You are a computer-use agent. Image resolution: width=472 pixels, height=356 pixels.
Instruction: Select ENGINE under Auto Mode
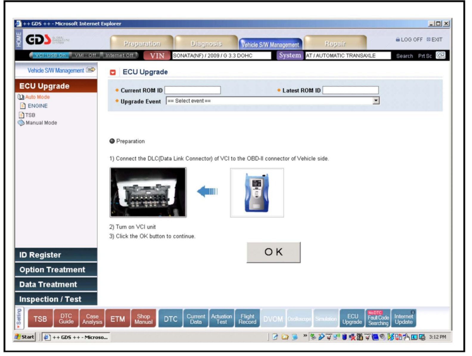(38, 106)
